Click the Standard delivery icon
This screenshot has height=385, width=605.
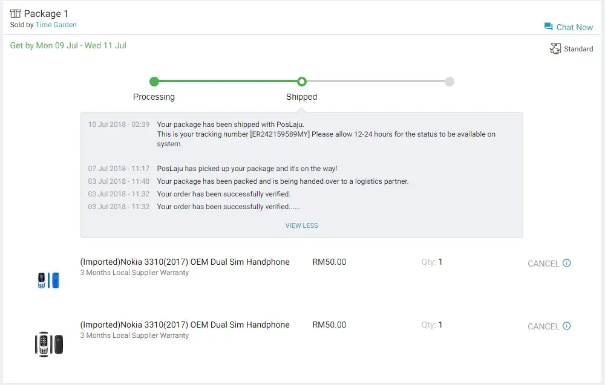555,48
